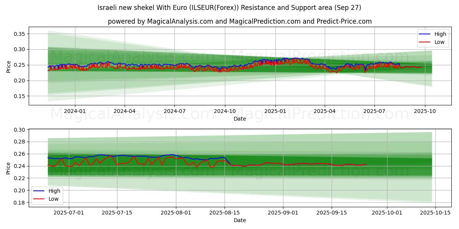Click the 0.30 price label on bottom chart
Viewport: 459px width, 229px height.
pyautogui.click(x=20, y=130)
